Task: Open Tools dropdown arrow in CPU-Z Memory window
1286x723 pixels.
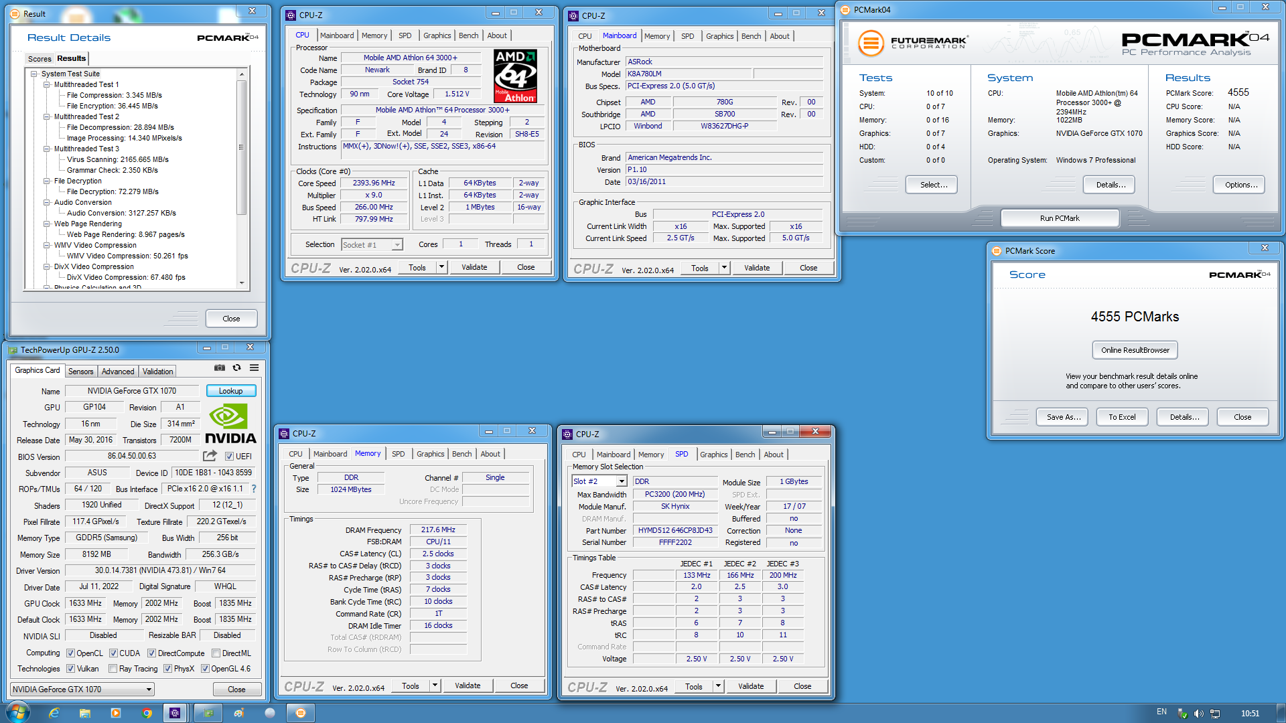Action: click(434, 686)
